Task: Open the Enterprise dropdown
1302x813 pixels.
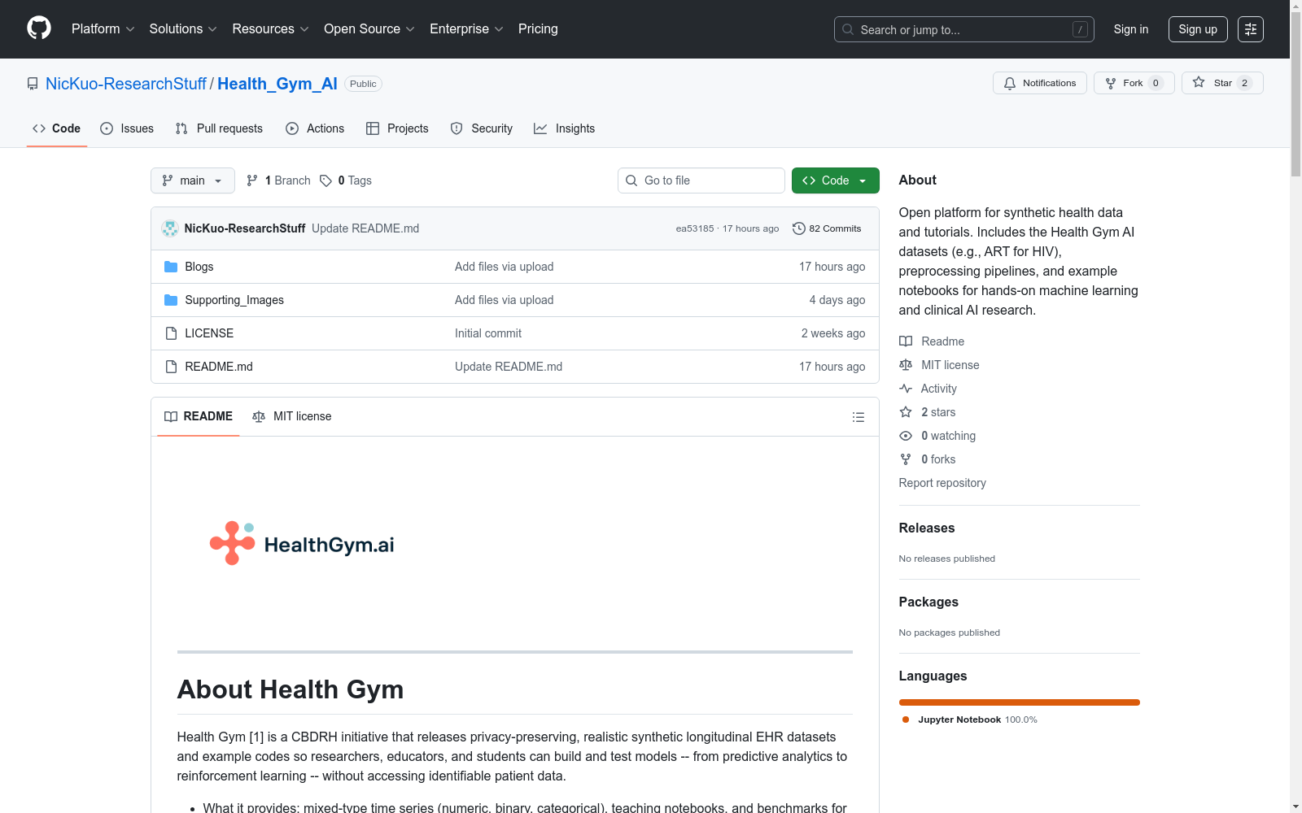Action: click(466, 29)
